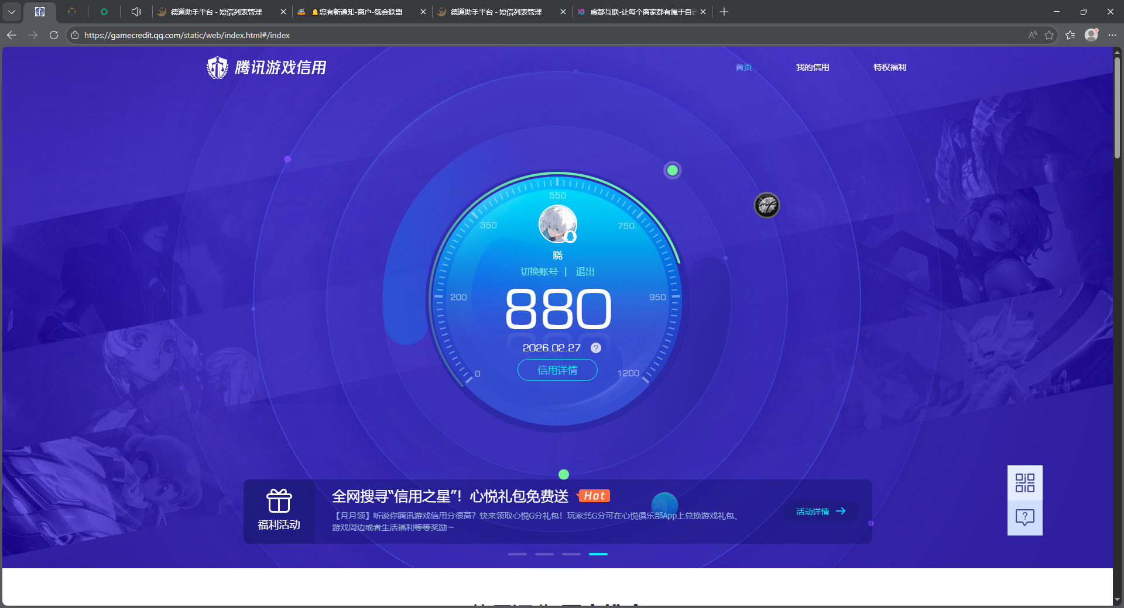Image resolution: width=1124 pixels, height=608 pixels.
Task: Open the 全网搜寻"信用之星" promotion title
Action: coord(450,496)
